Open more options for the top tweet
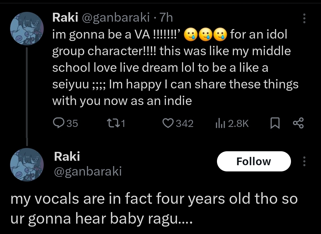Viewport: 321px width, 234px height. coord(304,18)
